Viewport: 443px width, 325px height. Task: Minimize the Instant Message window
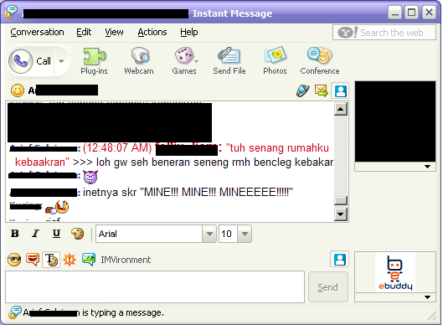pos(394,13)
